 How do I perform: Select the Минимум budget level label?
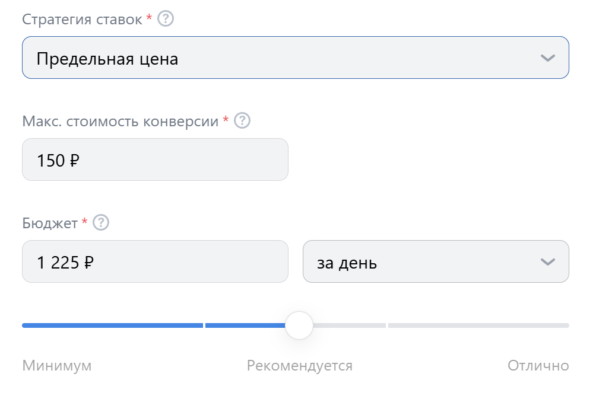click(x=57, y=366)
